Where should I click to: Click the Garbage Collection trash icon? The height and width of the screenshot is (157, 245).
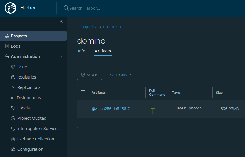(13, 139)
